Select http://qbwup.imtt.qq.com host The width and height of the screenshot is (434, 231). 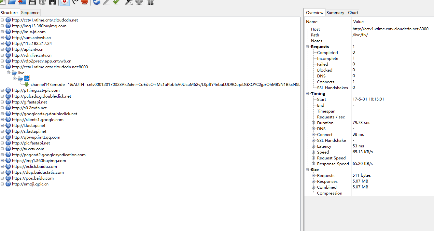[36, 137]
